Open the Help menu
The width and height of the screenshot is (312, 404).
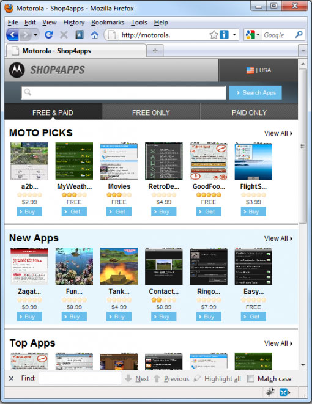[x=161, y=23]
